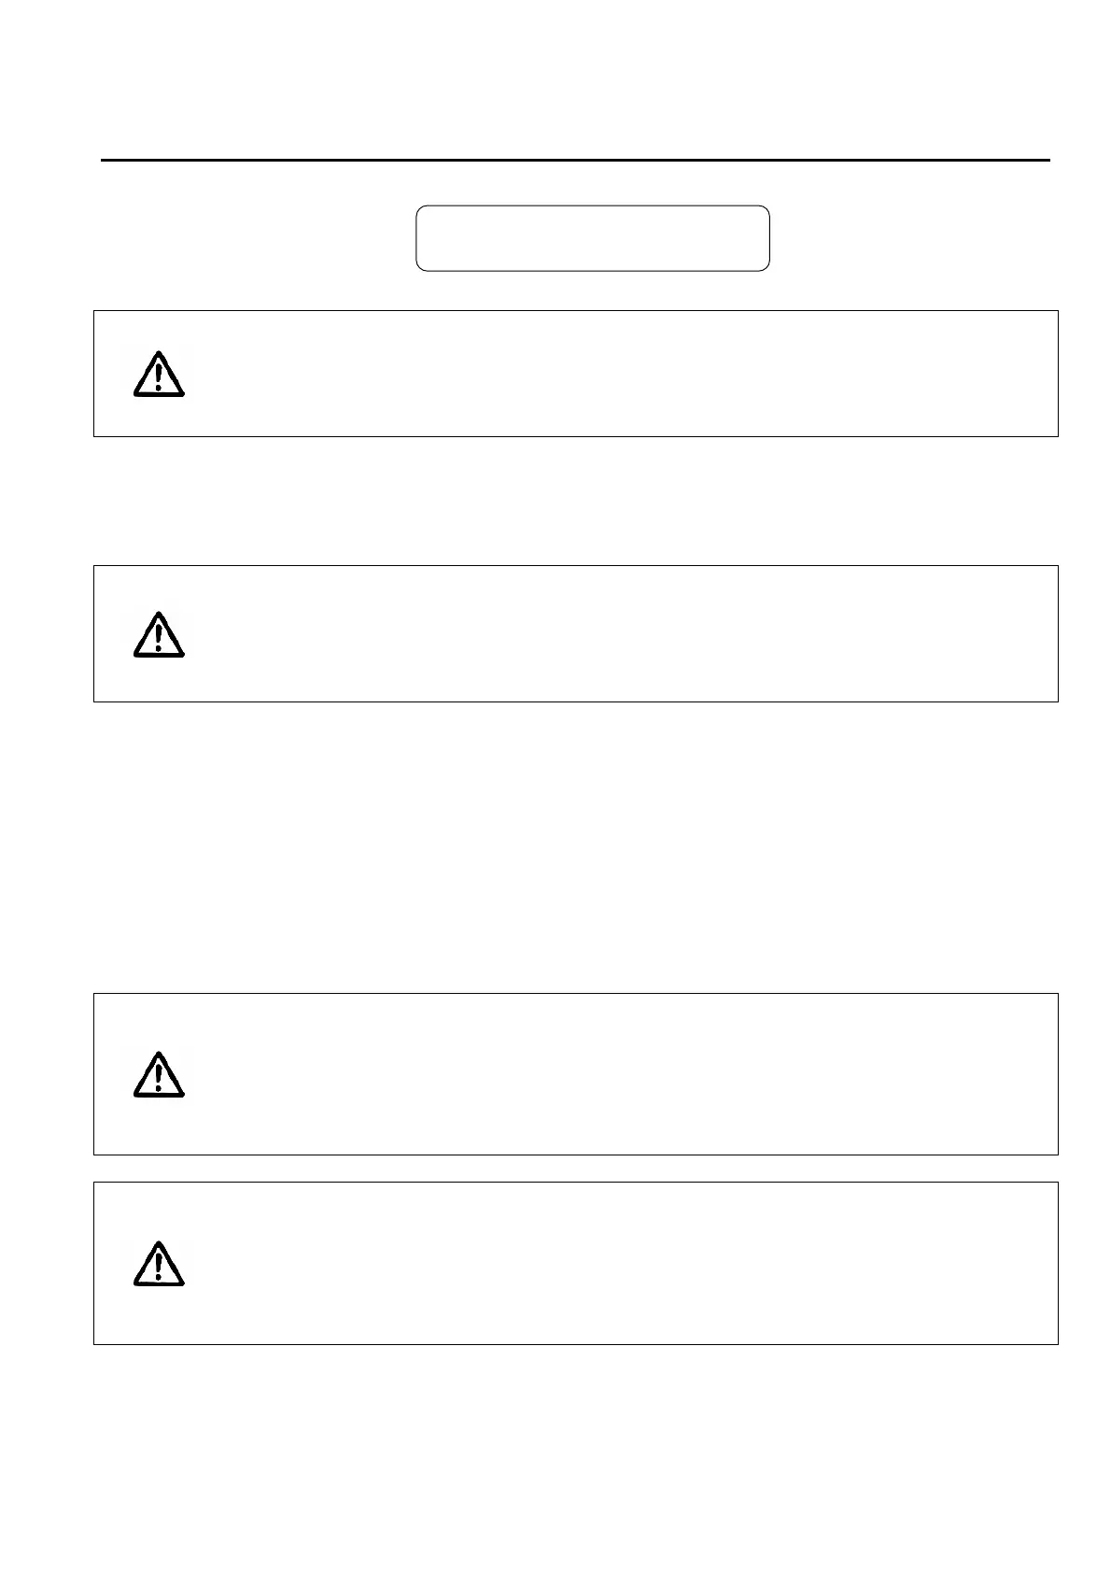The height and width of the screenshot is (1573, 1111).
Task: Click the empty area of the third warning box
Action: 616,1074
